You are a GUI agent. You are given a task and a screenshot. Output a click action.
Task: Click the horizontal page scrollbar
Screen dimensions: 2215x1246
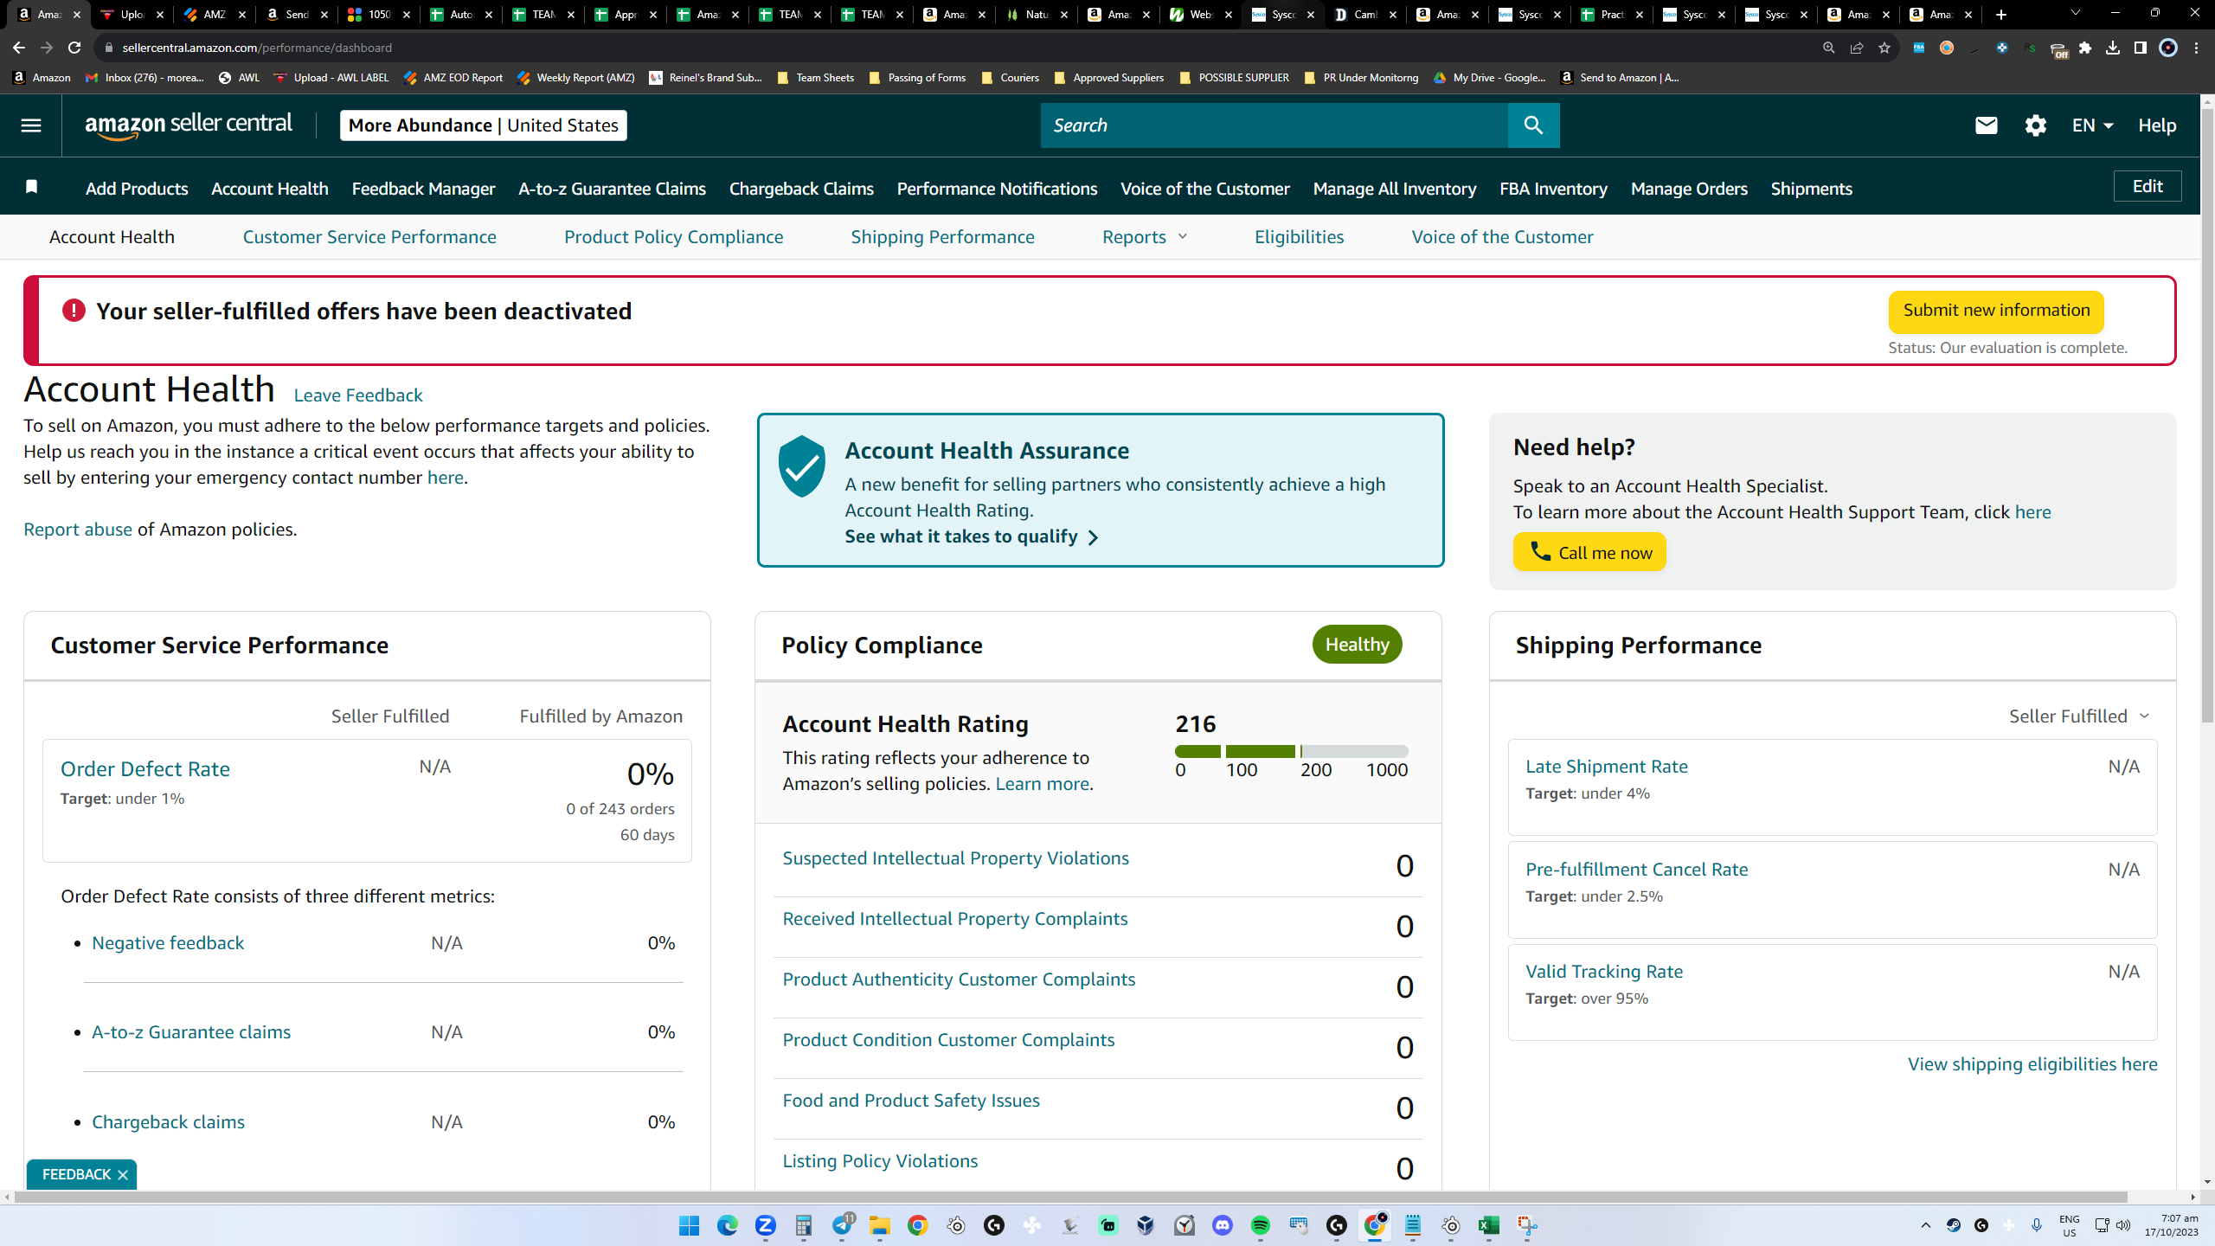tap(1071, 1198)
